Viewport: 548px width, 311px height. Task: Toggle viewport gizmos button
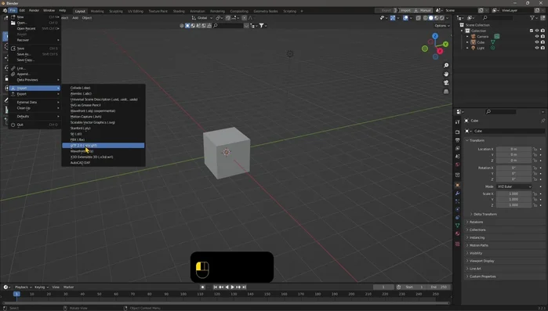coord(393,18)
